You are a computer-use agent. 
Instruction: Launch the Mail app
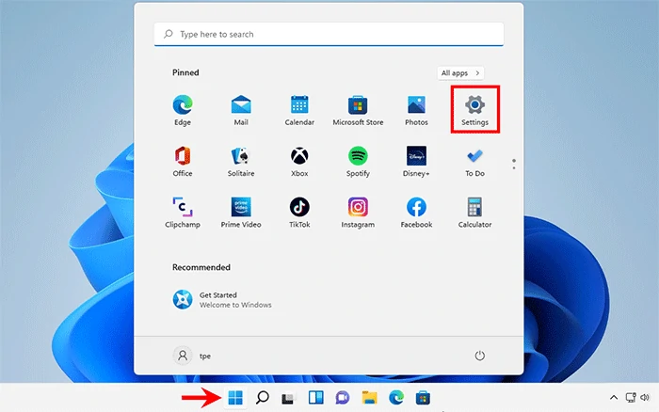pyautogui.click(x=241, y=110)
